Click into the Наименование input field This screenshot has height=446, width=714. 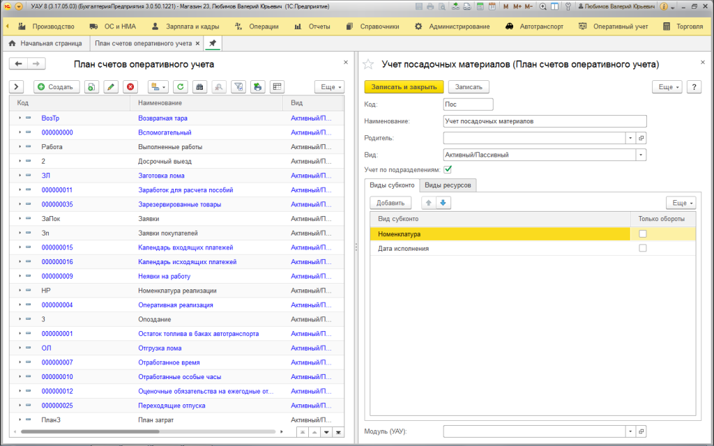tap(545, 121)
